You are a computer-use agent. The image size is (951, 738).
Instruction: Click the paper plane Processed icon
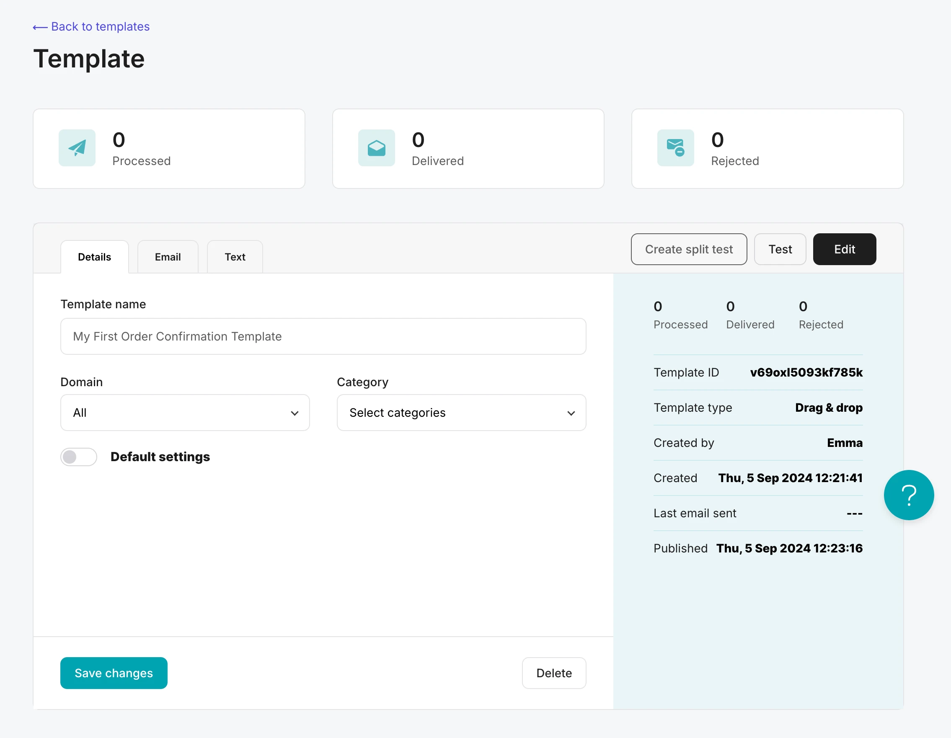coord(77,147)
